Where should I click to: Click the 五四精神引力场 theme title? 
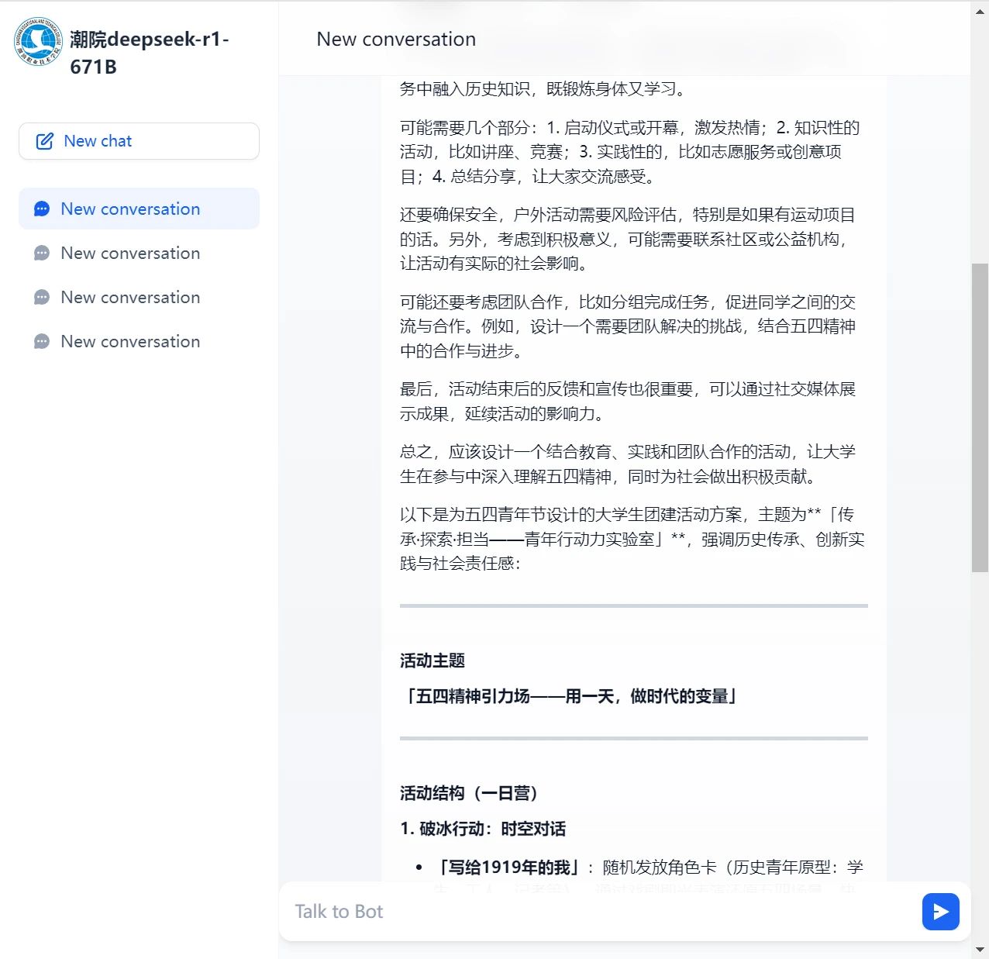[x=569, y=696]
